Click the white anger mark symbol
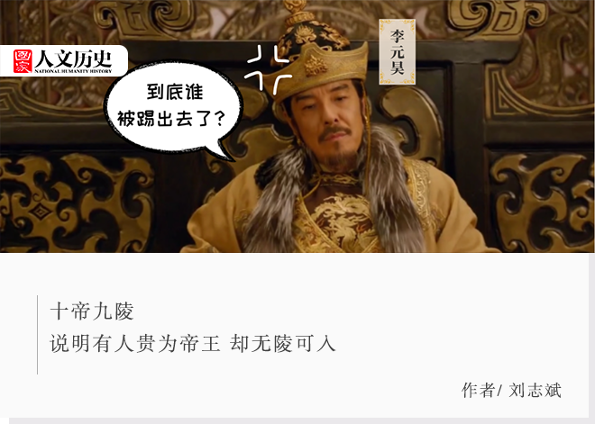 pyautogui.click(x=269, y=70)
